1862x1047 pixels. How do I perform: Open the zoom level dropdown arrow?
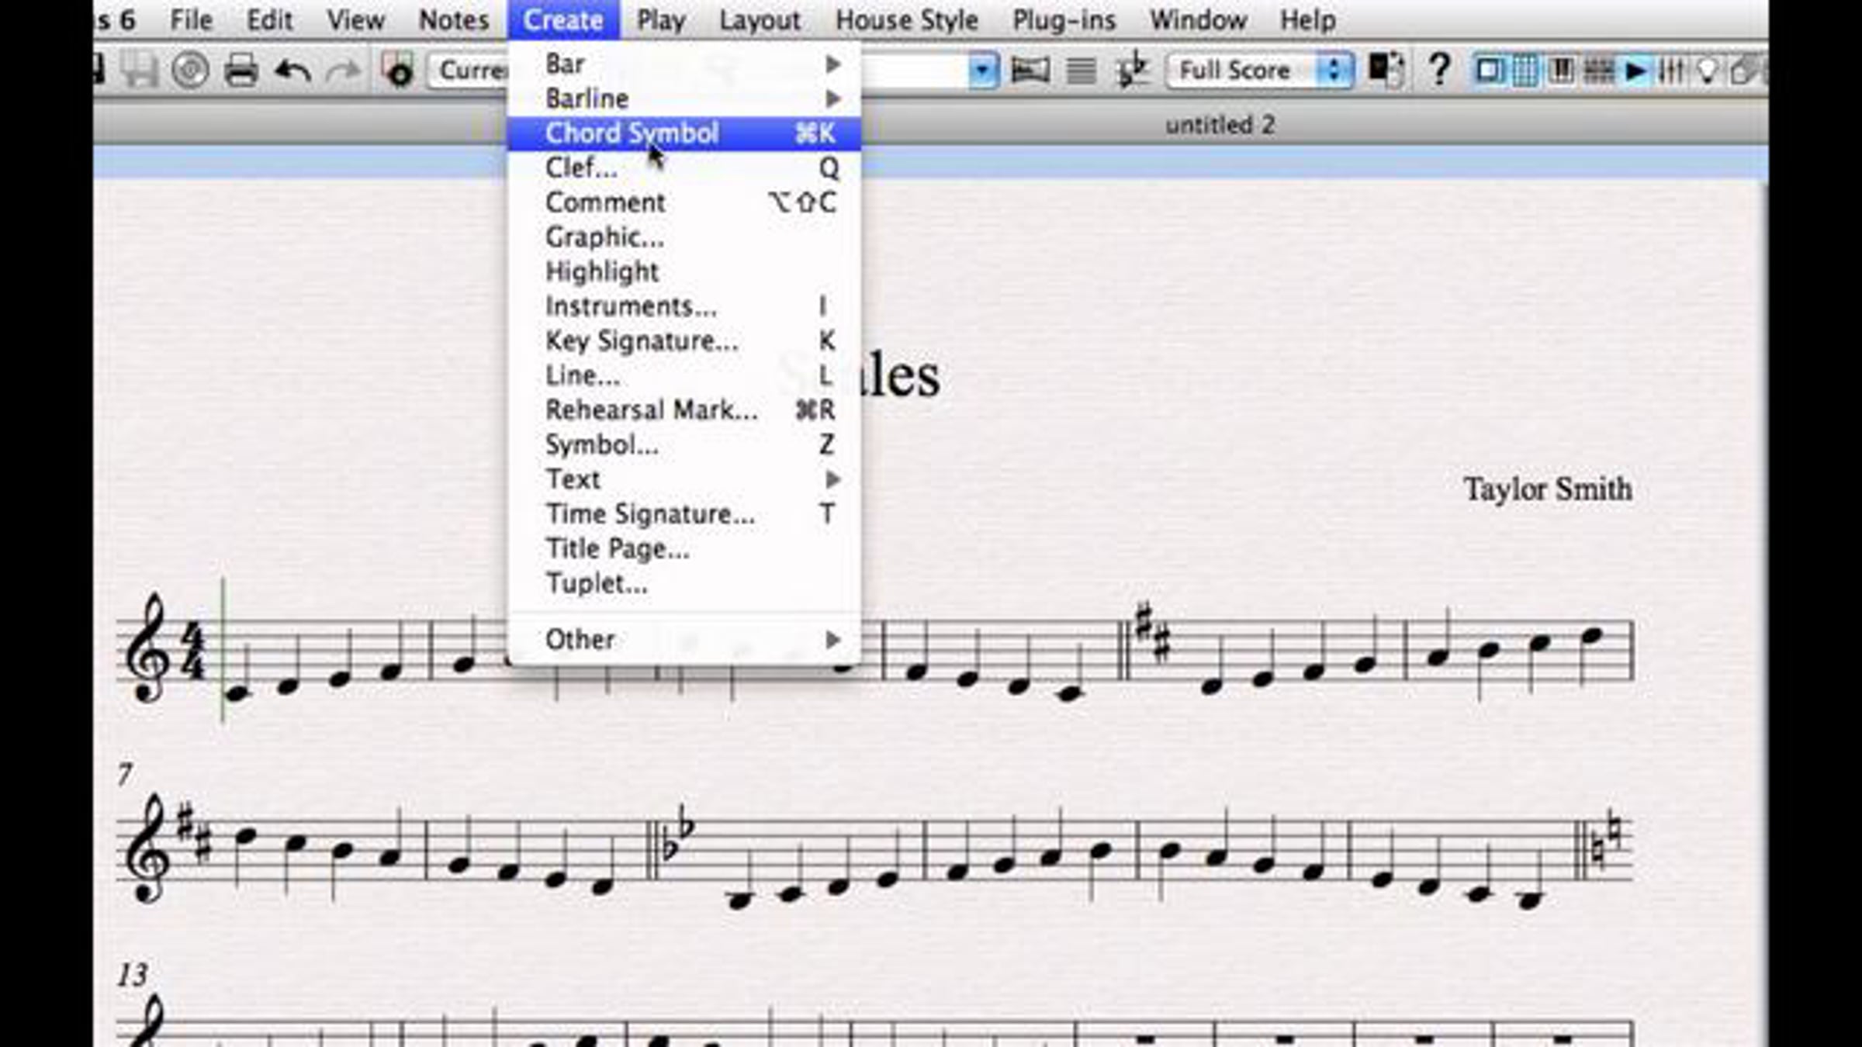(982, 71)
